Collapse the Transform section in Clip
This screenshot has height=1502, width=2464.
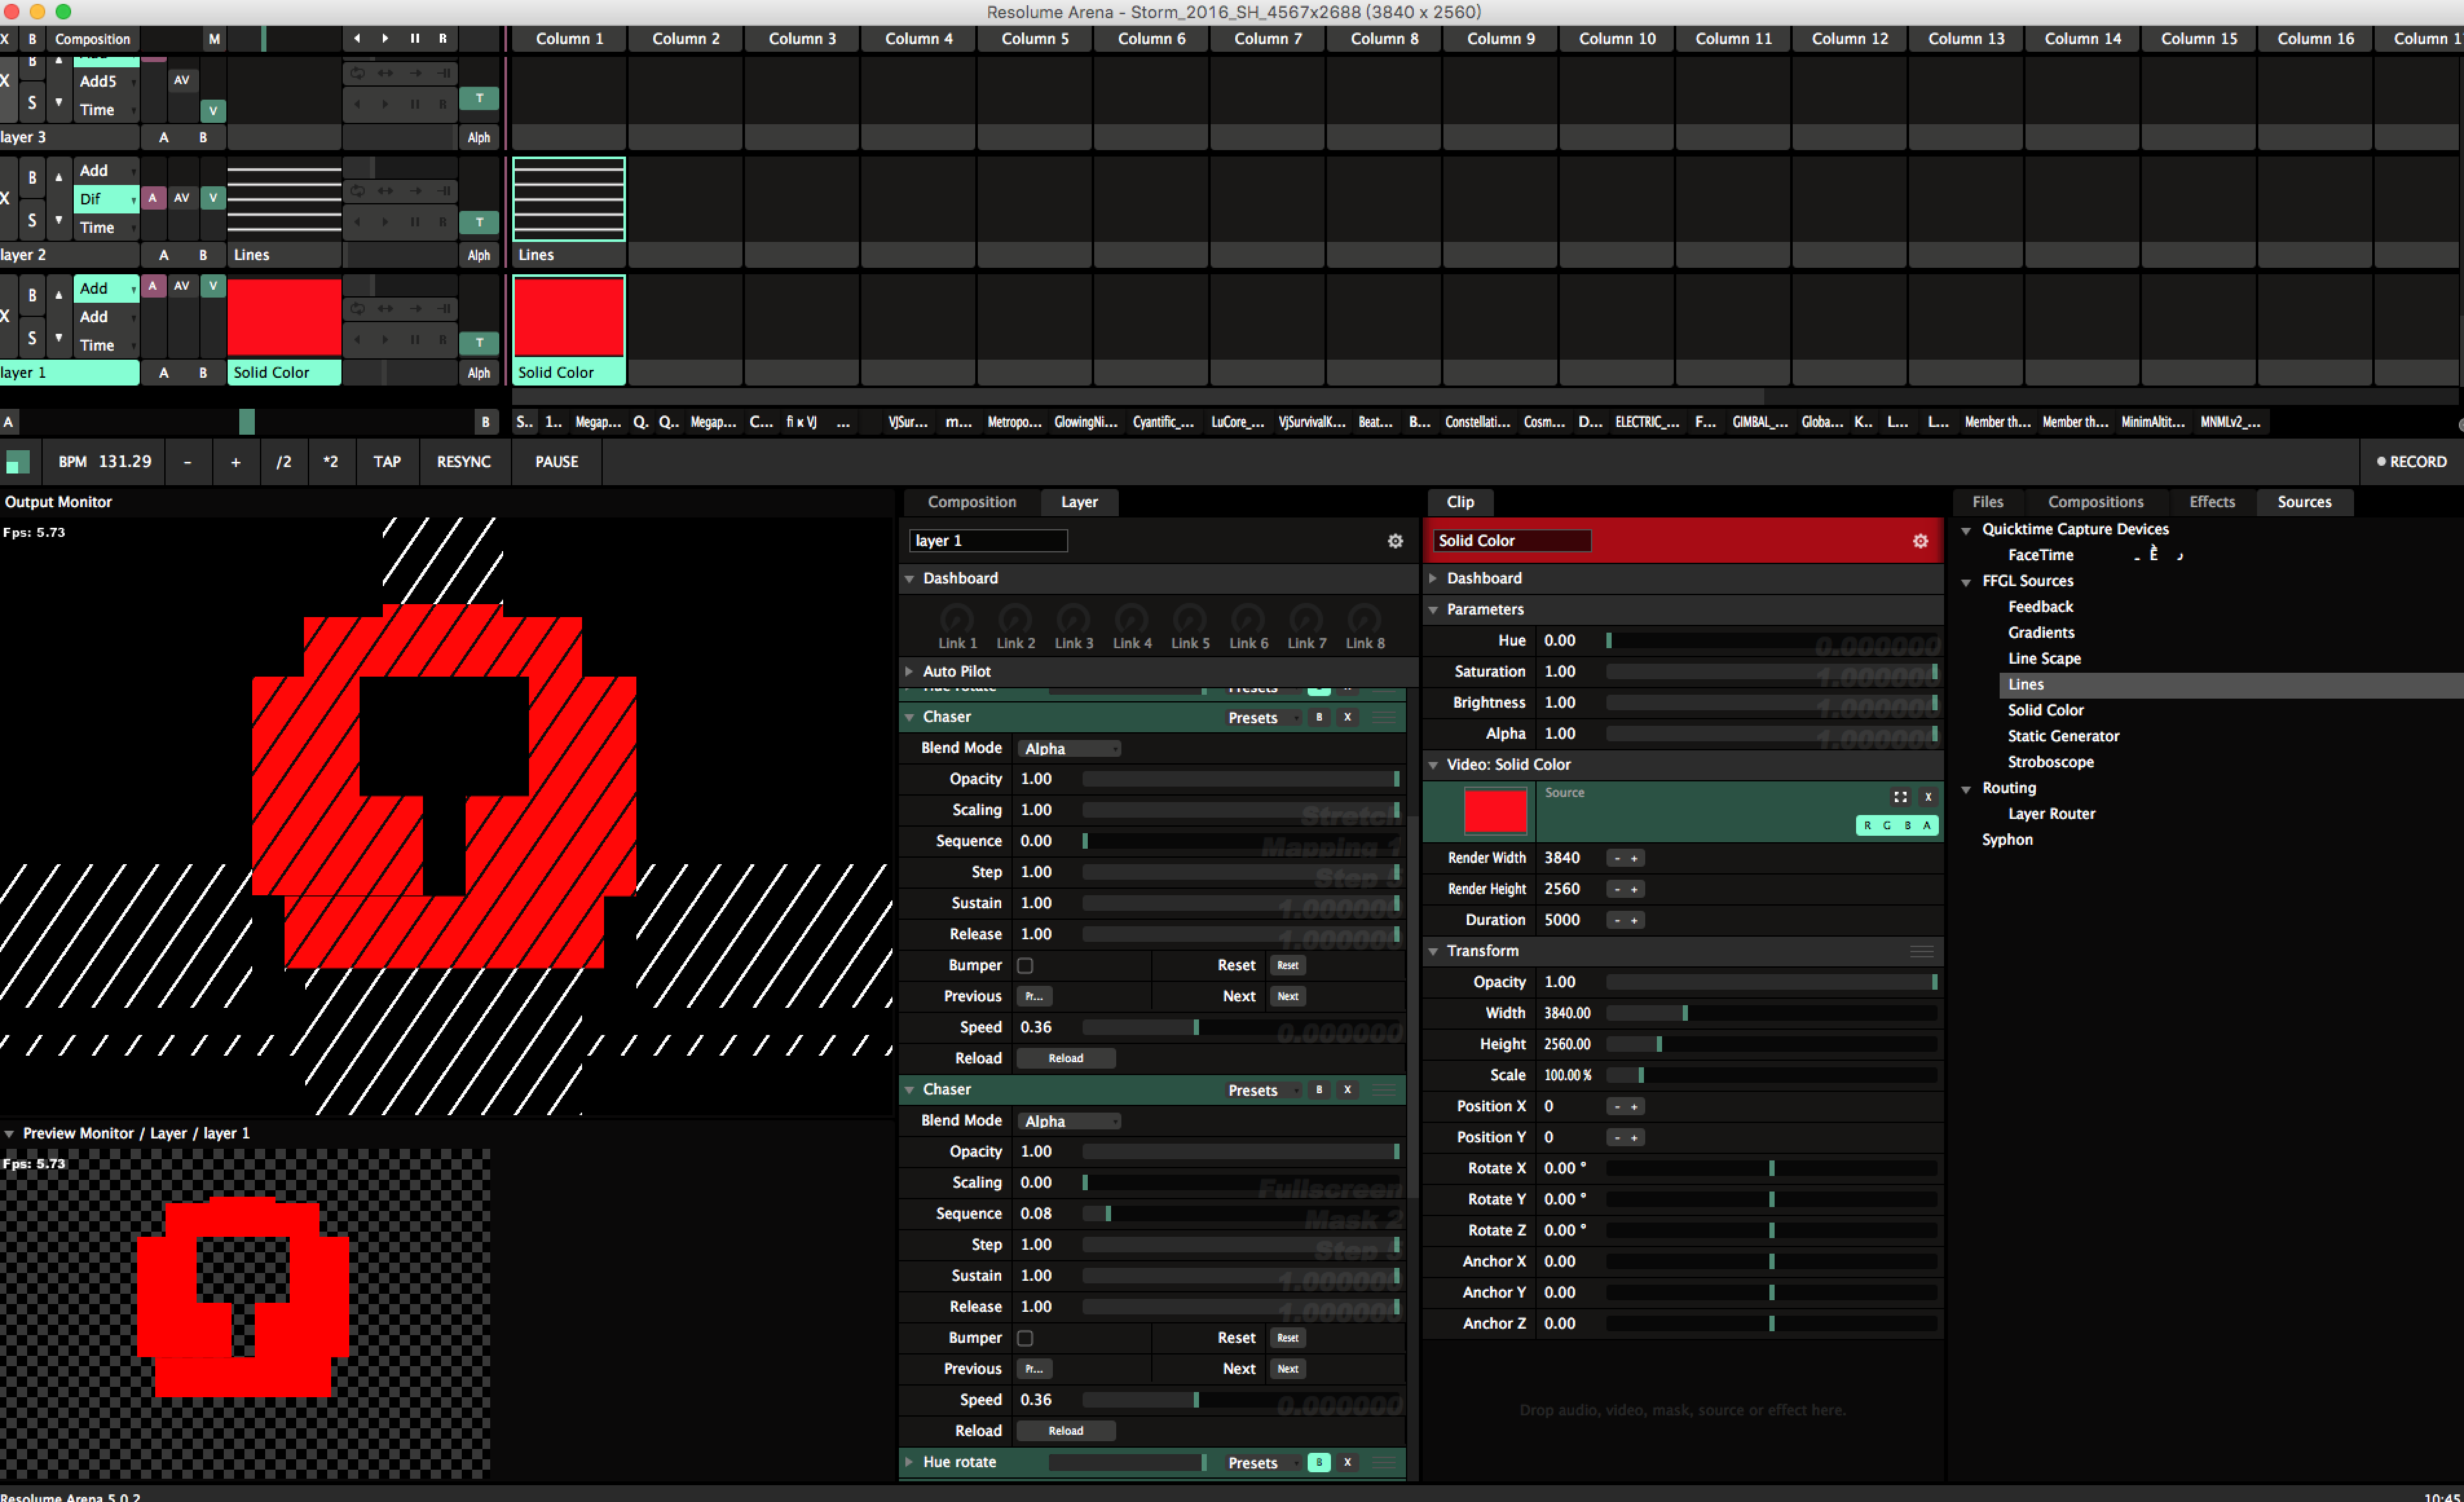coord(1433,951)
